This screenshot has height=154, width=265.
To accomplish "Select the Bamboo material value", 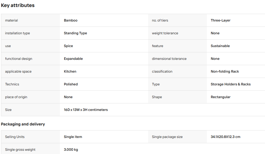I will click(x=71, y=20).
